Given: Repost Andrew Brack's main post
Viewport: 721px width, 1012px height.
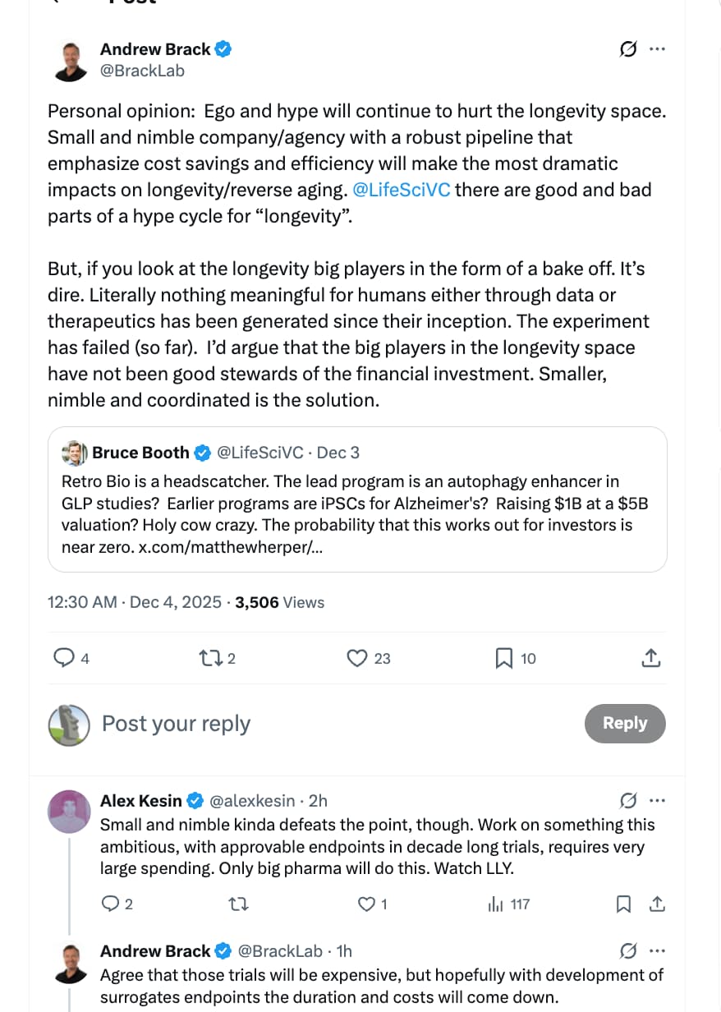Looking at the screenshot, I should (x=209, y=658).
